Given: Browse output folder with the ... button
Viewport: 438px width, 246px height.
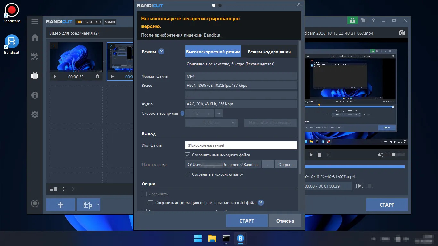Looking at the screenshot, I should click(268, 165).
